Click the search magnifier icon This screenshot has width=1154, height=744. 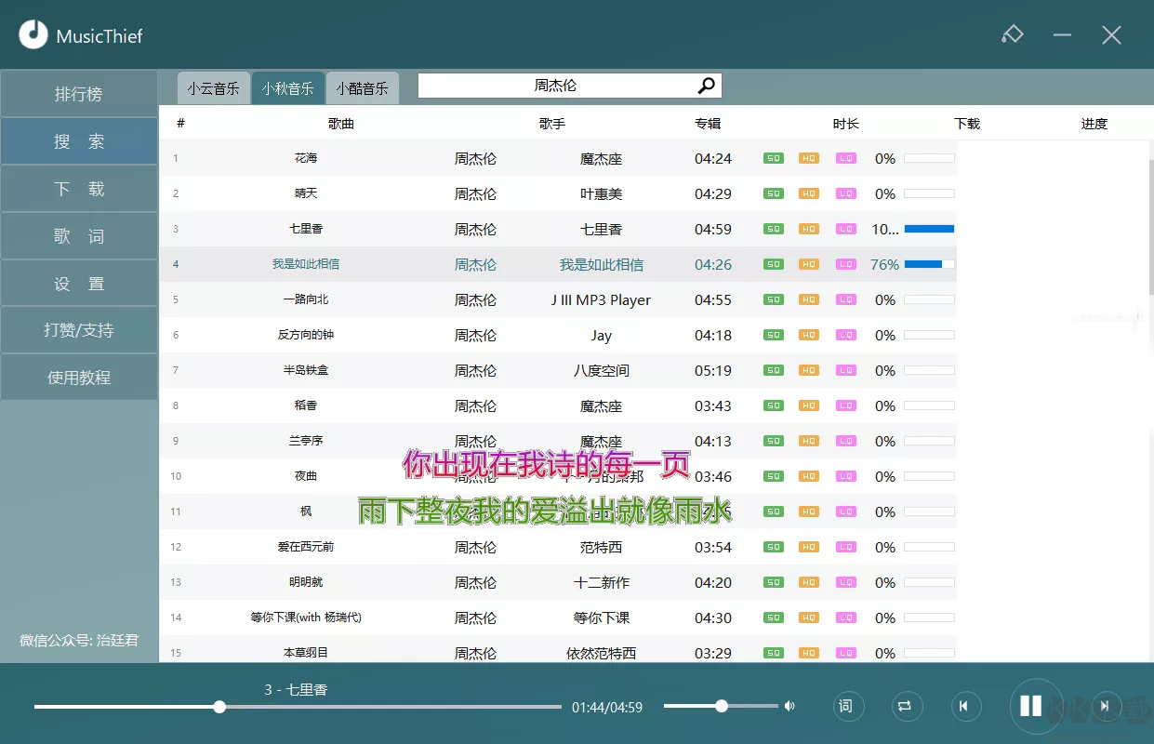706,85
